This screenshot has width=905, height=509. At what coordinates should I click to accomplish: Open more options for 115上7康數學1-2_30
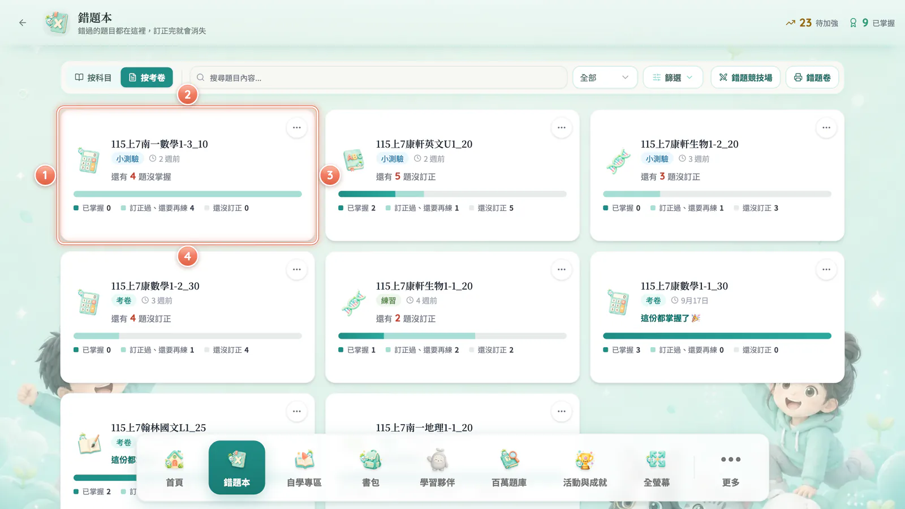pos(297,270)
